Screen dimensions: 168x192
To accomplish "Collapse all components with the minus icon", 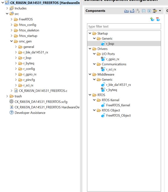I will point(144,11).
